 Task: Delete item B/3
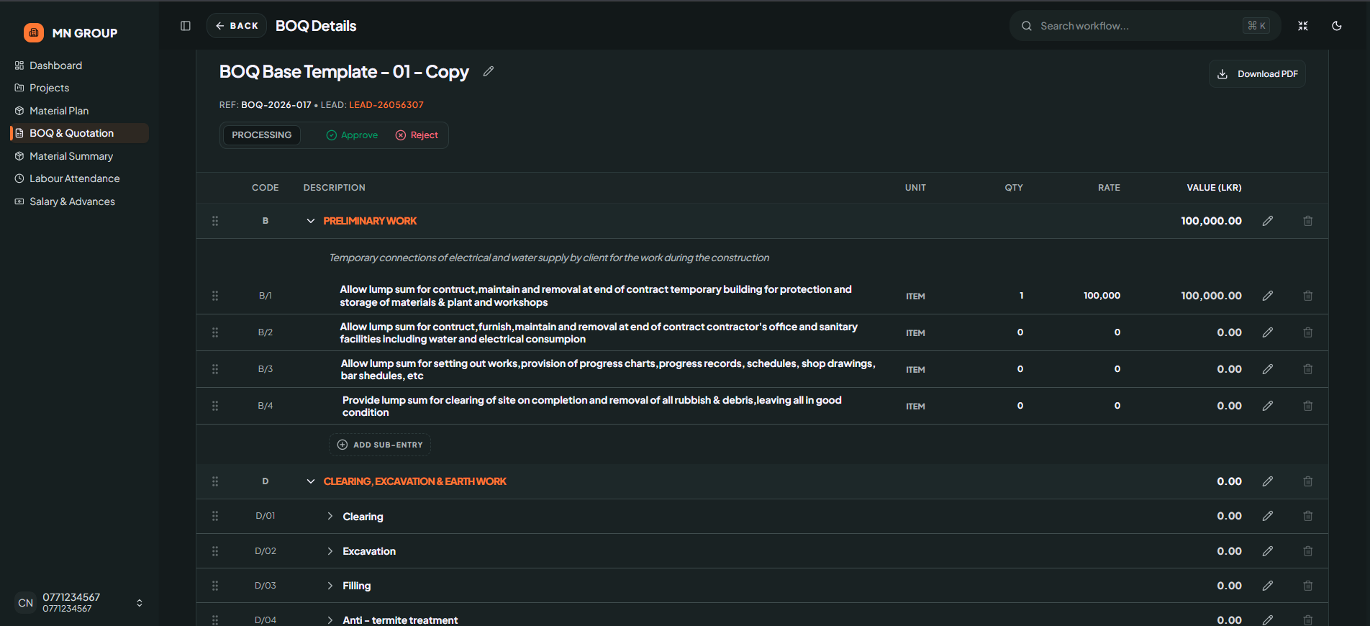1308,369
